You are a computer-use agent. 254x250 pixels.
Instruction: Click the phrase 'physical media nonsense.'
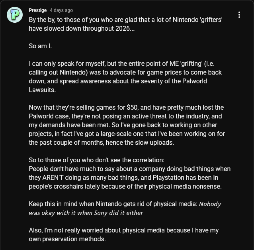pyautogui.click(x=185, y=187)
